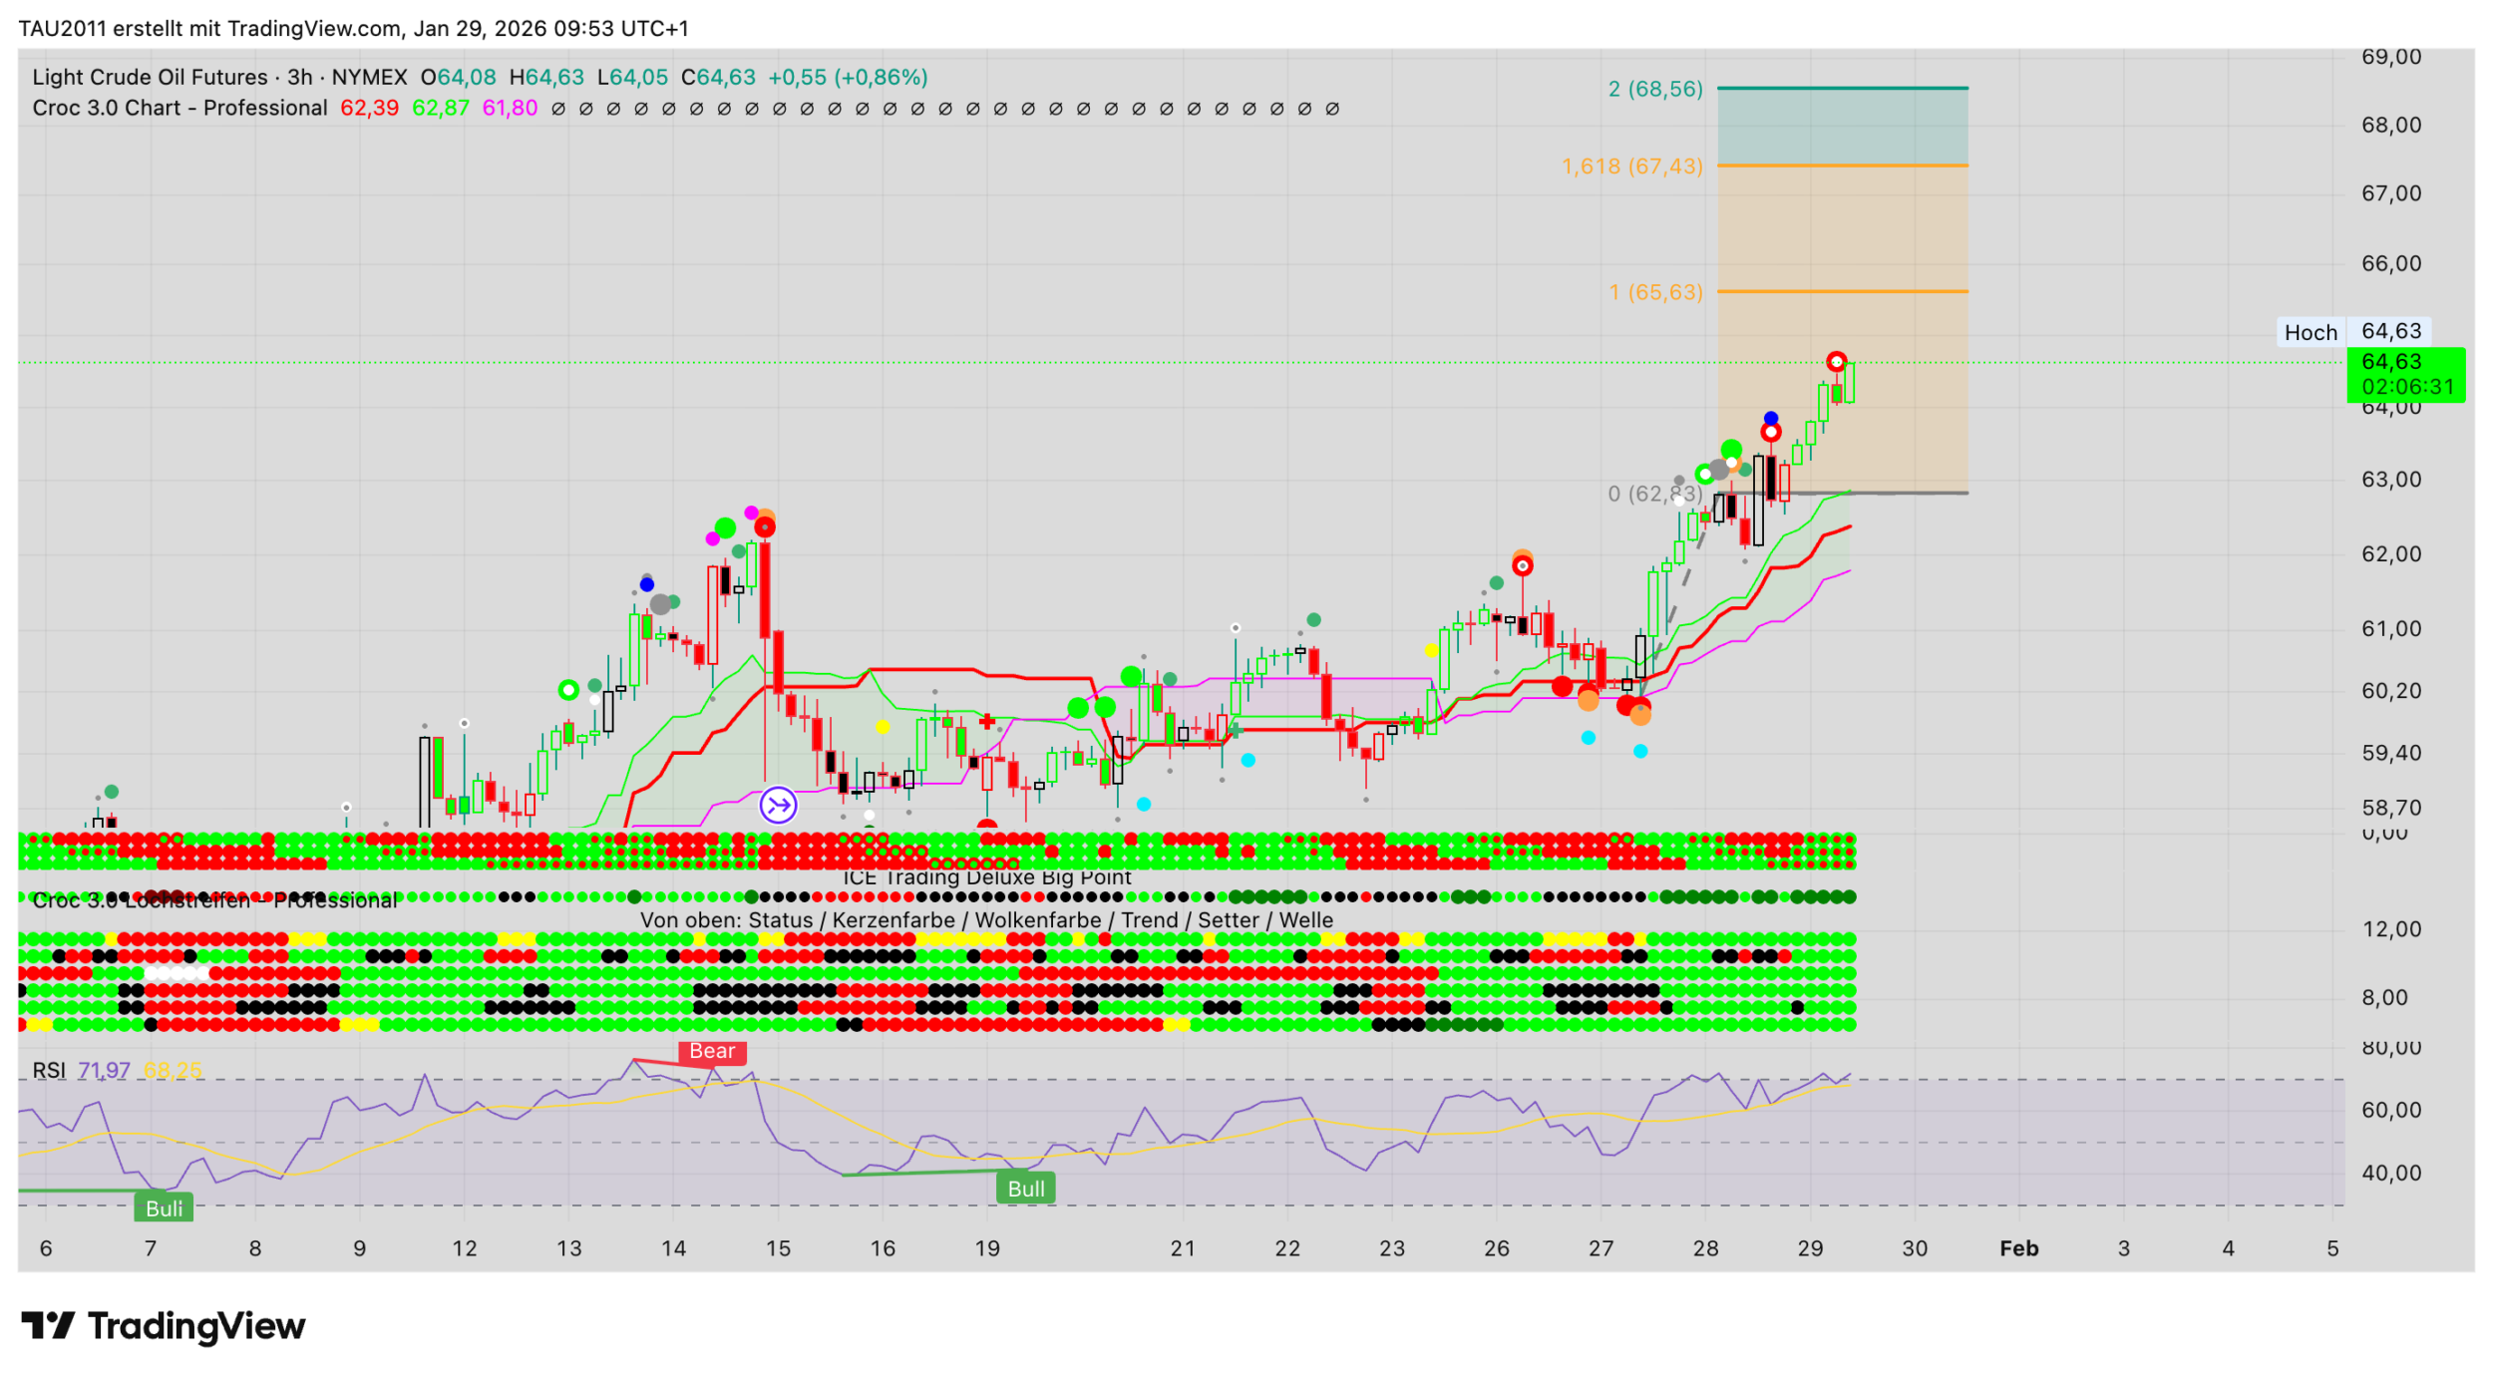Open the Croc 3.0 Lochstreifen - Professional legend
Screen dimensions: 2493x1380
pyautogui.click(x=214, y=900)
